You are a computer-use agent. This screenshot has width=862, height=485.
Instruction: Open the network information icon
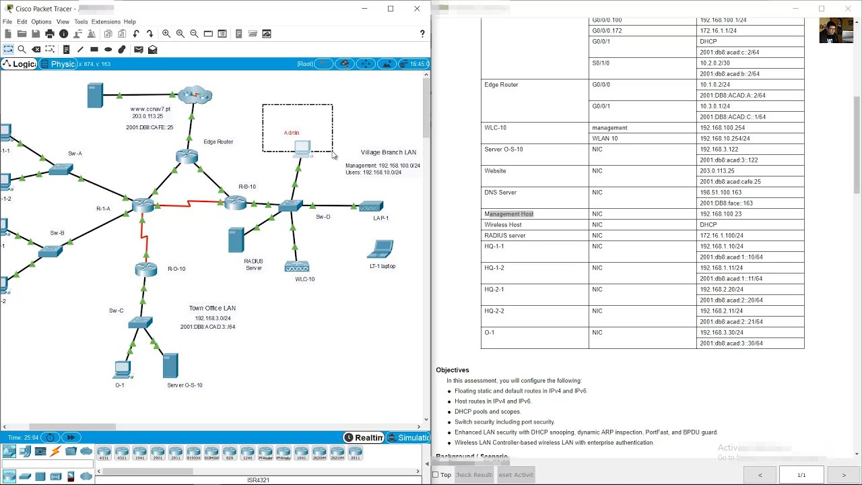pos(64,34)
